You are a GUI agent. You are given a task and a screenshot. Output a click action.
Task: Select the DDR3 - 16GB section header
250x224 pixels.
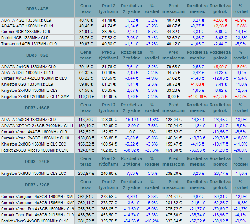[37, 108]
